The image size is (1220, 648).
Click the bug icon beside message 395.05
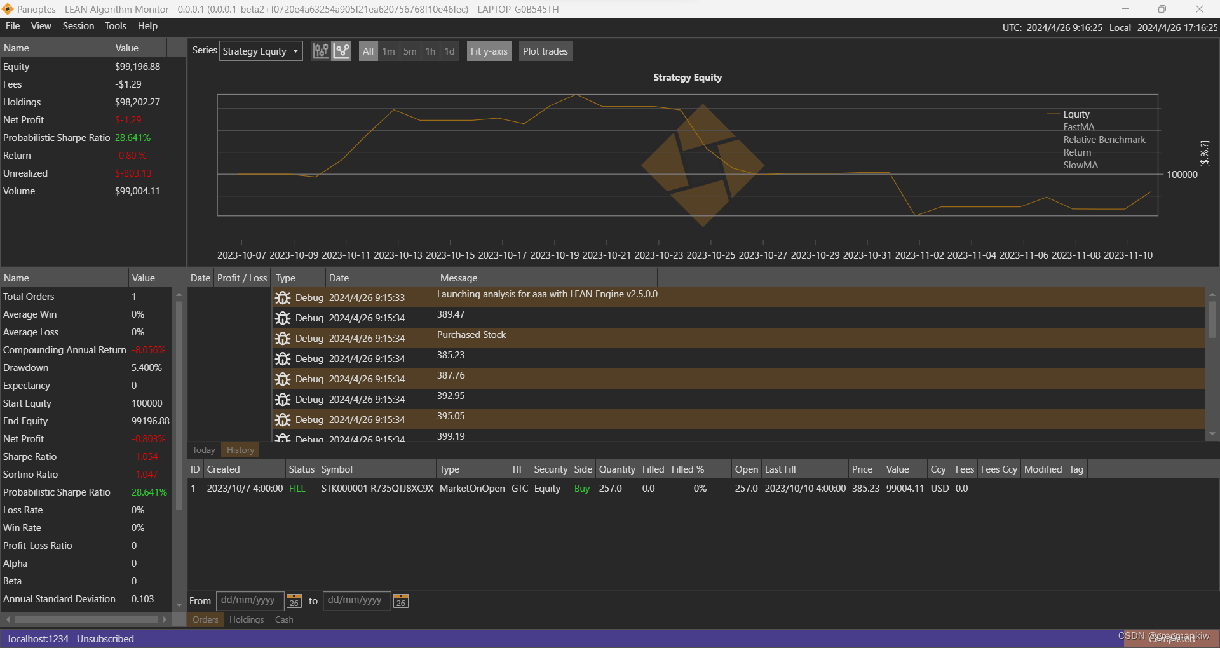pyautogui.click(x=283, y=420)
